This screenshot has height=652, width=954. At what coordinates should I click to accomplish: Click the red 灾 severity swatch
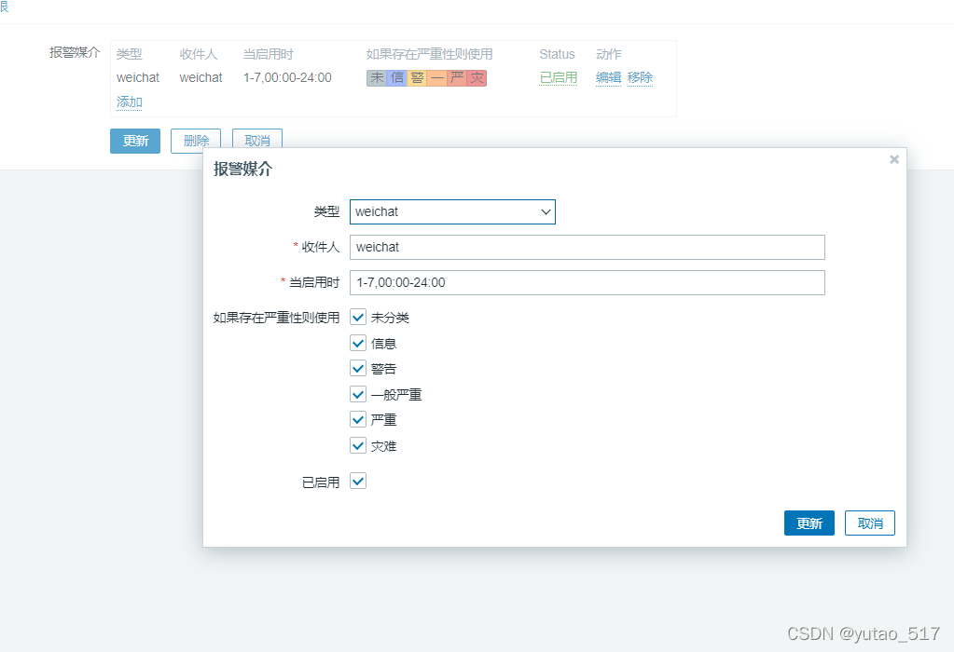(x=477, y=78)
